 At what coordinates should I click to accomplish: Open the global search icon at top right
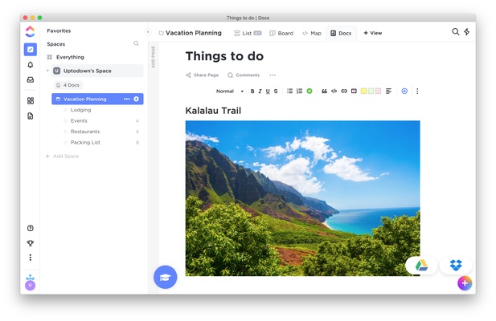pyautogui.click(x=456, y=31)
